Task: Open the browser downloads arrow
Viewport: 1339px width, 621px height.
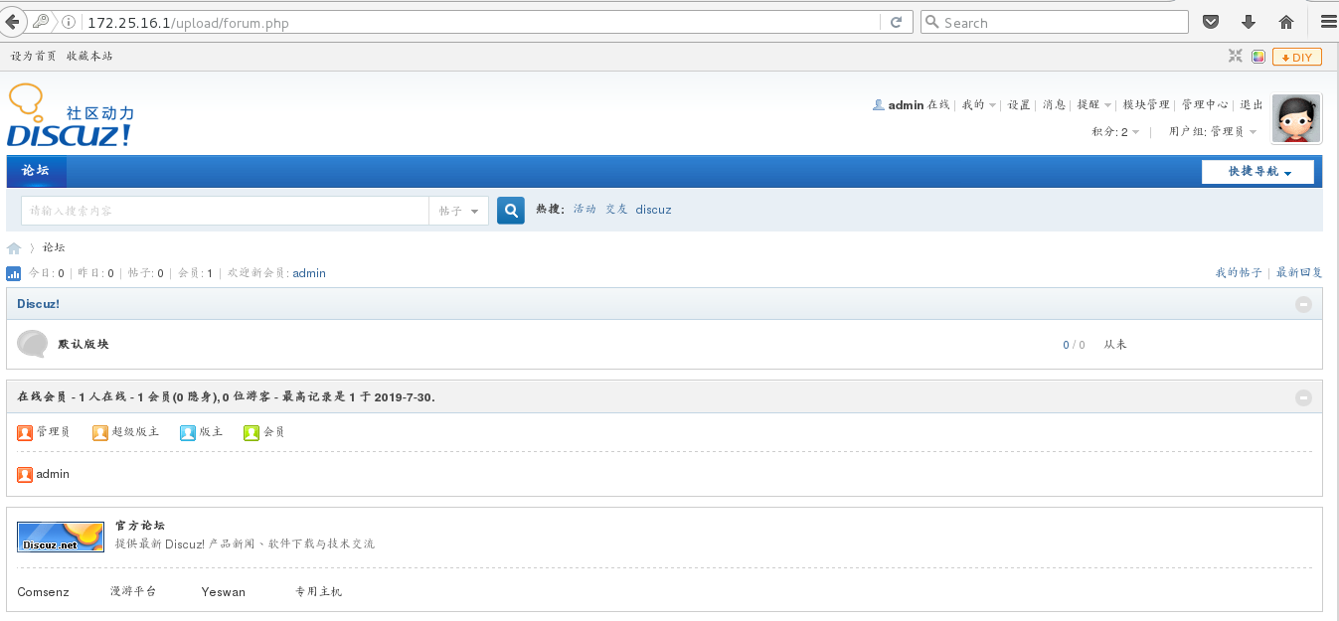Action: 1249,22
